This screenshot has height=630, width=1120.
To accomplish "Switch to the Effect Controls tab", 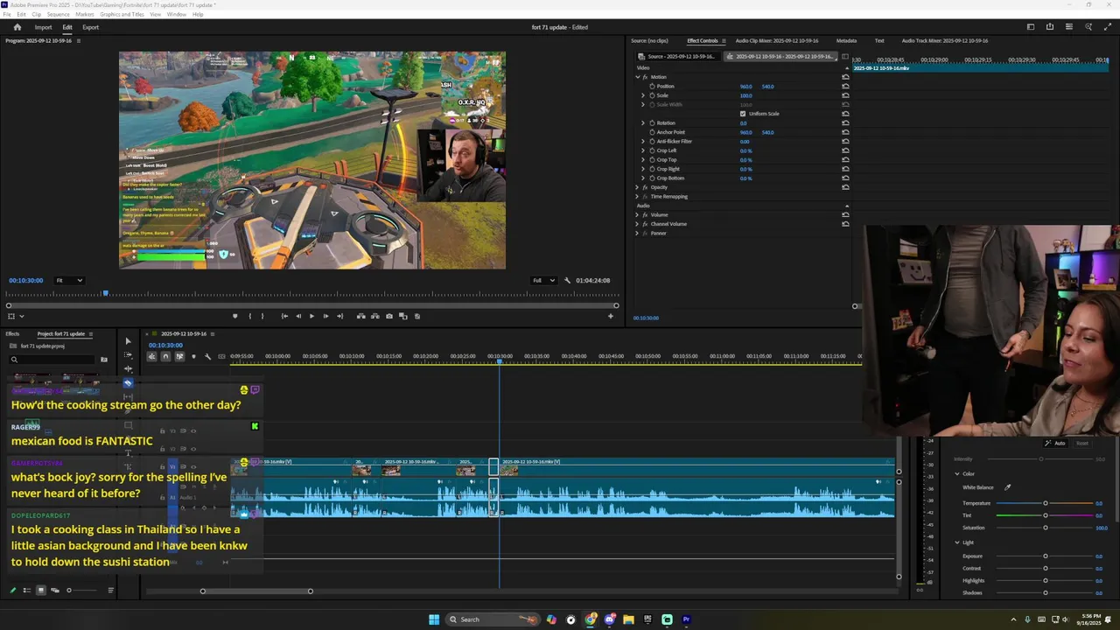I will pos(702,40).
